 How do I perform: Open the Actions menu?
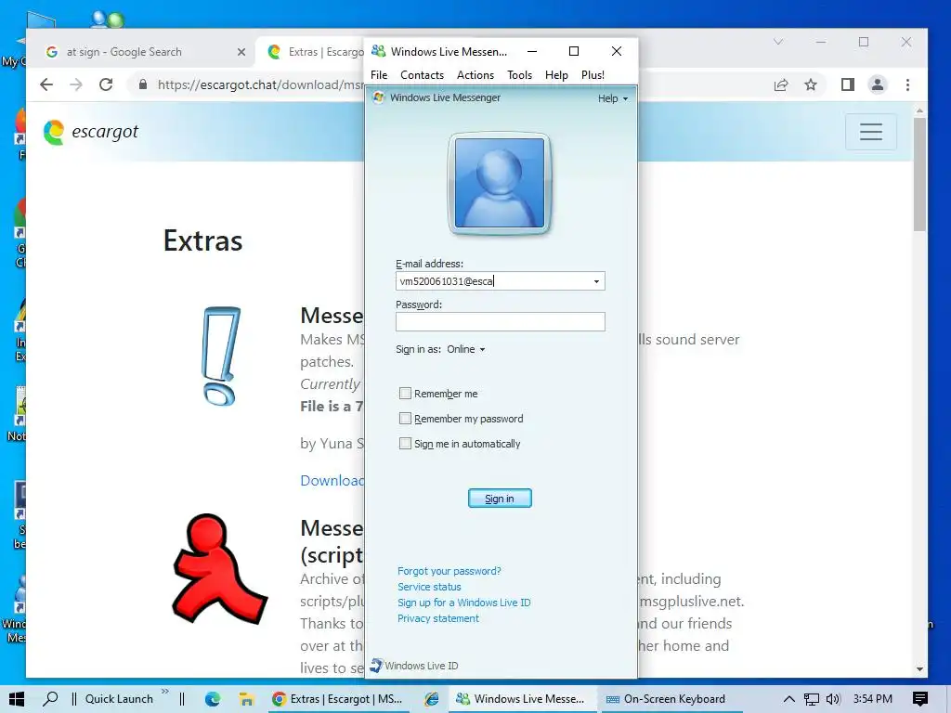pyautogui.click(x=475, y=74)
